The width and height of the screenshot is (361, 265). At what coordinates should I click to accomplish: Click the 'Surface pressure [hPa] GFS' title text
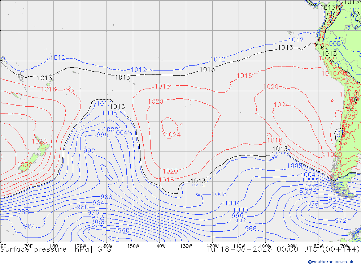pos(56,249)
